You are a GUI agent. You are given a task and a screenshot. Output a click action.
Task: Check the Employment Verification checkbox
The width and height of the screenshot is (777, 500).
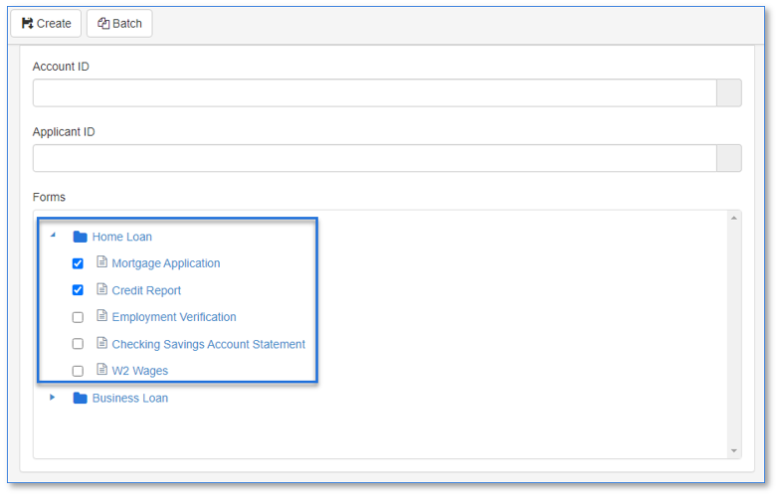78,317
